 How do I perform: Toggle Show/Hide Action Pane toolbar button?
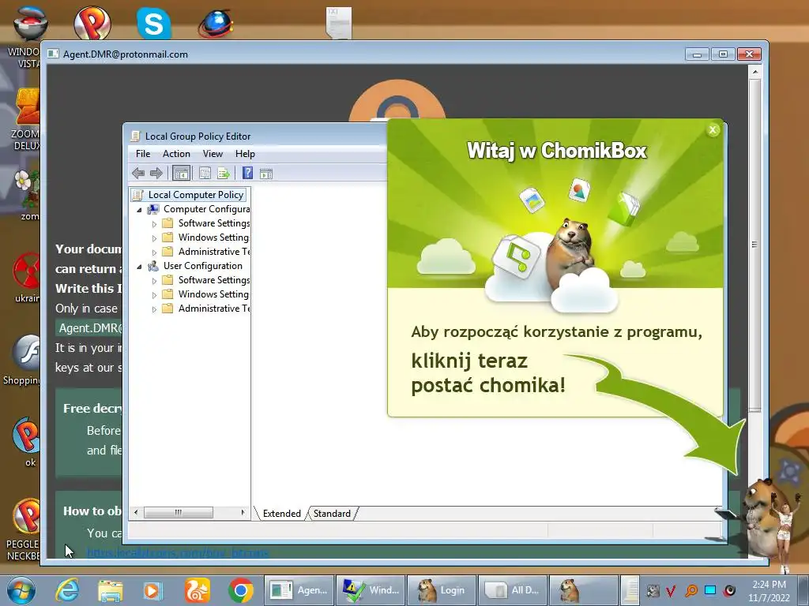pos(266,173)
